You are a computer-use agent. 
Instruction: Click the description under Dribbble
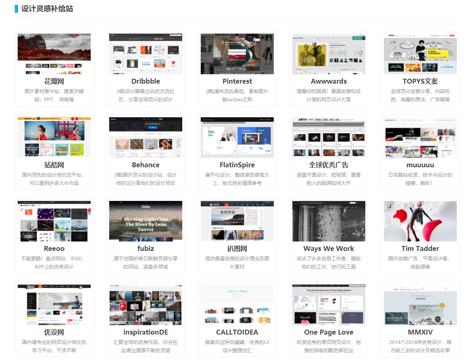146,95
